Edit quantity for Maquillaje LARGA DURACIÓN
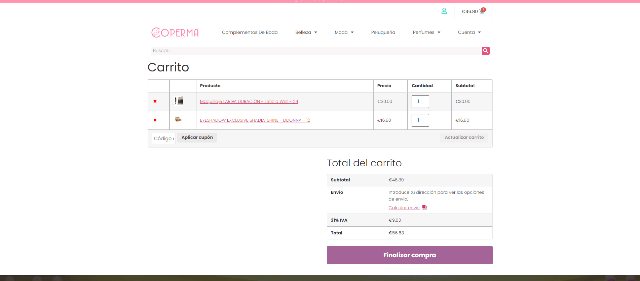The width and height of the screenshot is (640, 281). pyautogui.click(x=420, y=102)
